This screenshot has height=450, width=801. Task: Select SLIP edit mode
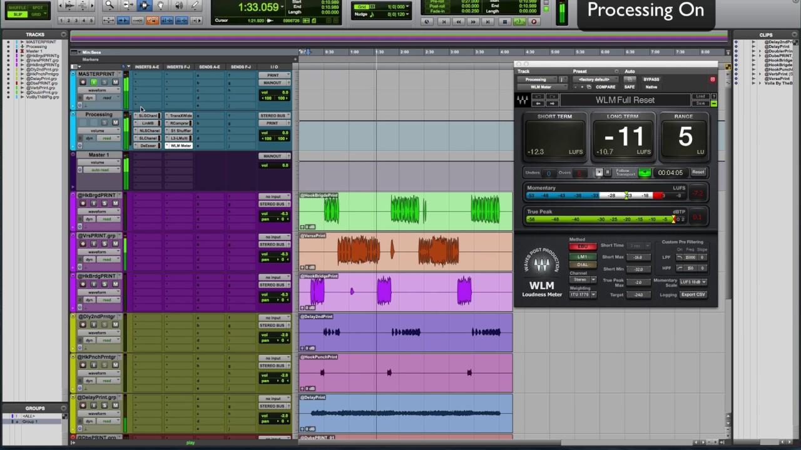click(18, 14)
